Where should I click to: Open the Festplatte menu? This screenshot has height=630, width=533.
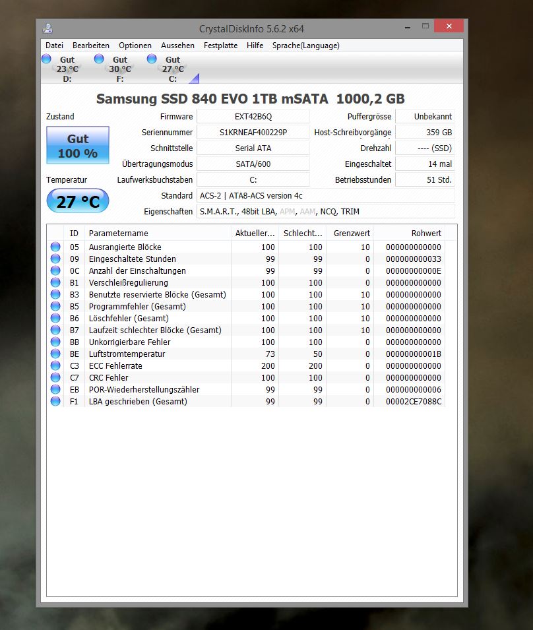[x=220, y=46]
